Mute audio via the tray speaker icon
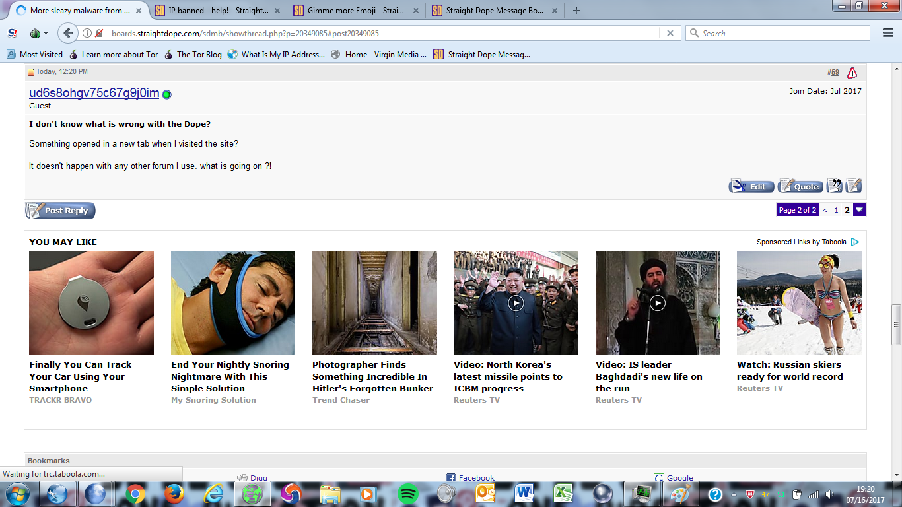Image resolution: width=902 pixels, height=507 pixels. [829, 493]
